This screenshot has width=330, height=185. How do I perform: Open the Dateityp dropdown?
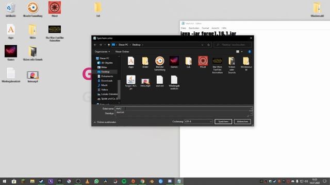point(251,114)
